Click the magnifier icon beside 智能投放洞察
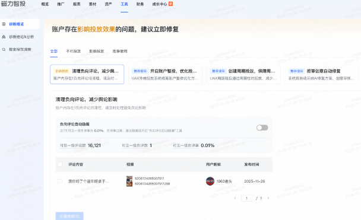The image size is (361, 220). click(4, 49)
